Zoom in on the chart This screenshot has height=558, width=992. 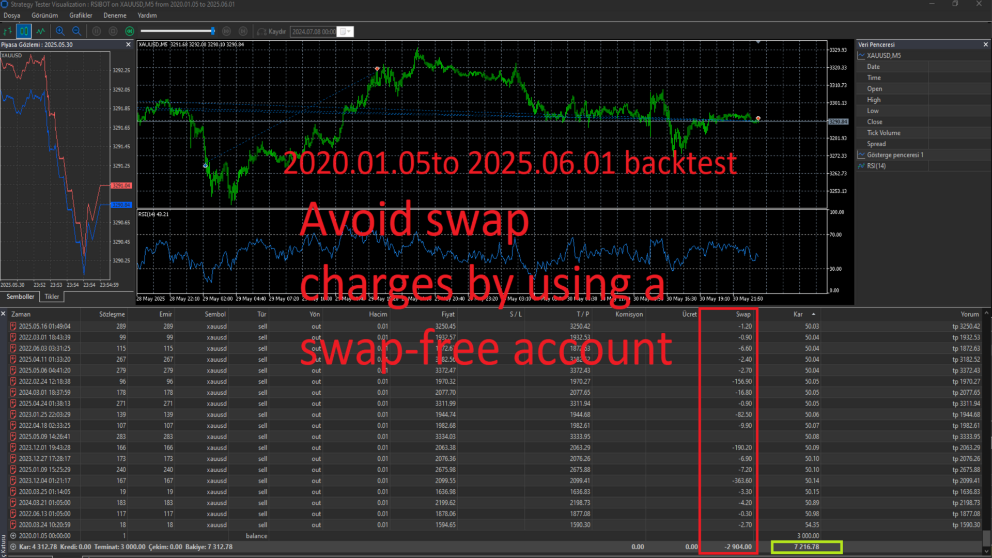pos(60,32)
